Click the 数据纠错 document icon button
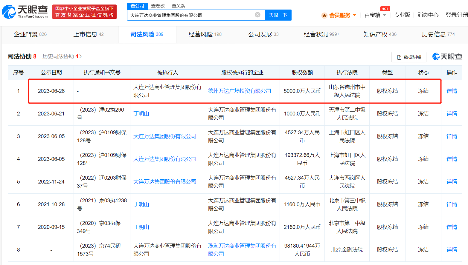The width and height of the screenshot is (468, 265). coord(409,57)
